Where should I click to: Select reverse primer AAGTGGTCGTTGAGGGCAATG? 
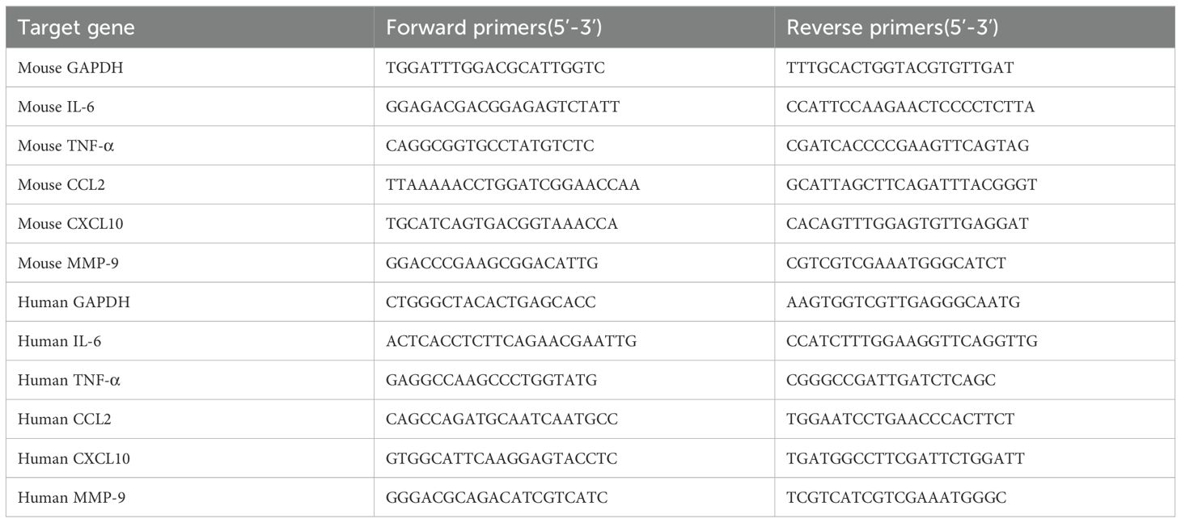point(904,302)
